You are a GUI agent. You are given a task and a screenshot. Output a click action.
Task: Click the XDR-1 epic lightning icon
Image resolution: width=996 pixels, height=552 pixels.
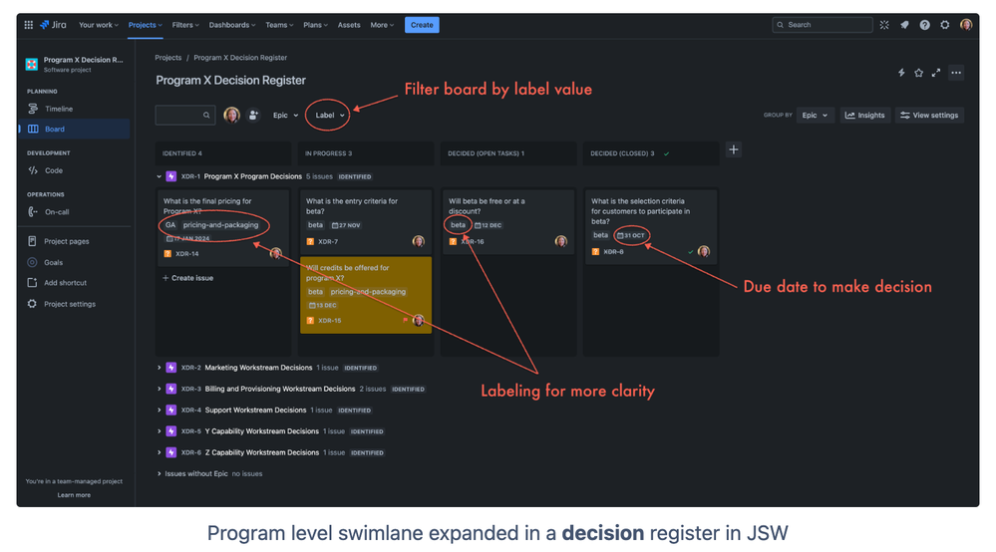coord(170,176)
